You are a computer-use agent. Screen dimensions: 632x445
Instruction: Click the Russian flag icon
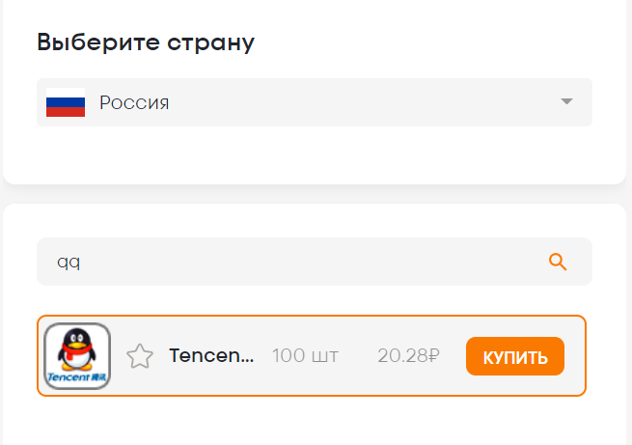pyautogui.click(x=66, y=102)
